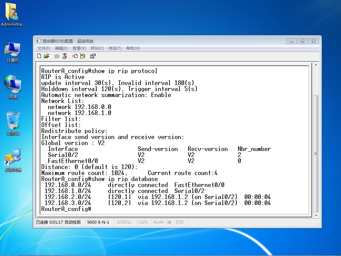Click the 'show ip rip database' command line

(99, 179)
